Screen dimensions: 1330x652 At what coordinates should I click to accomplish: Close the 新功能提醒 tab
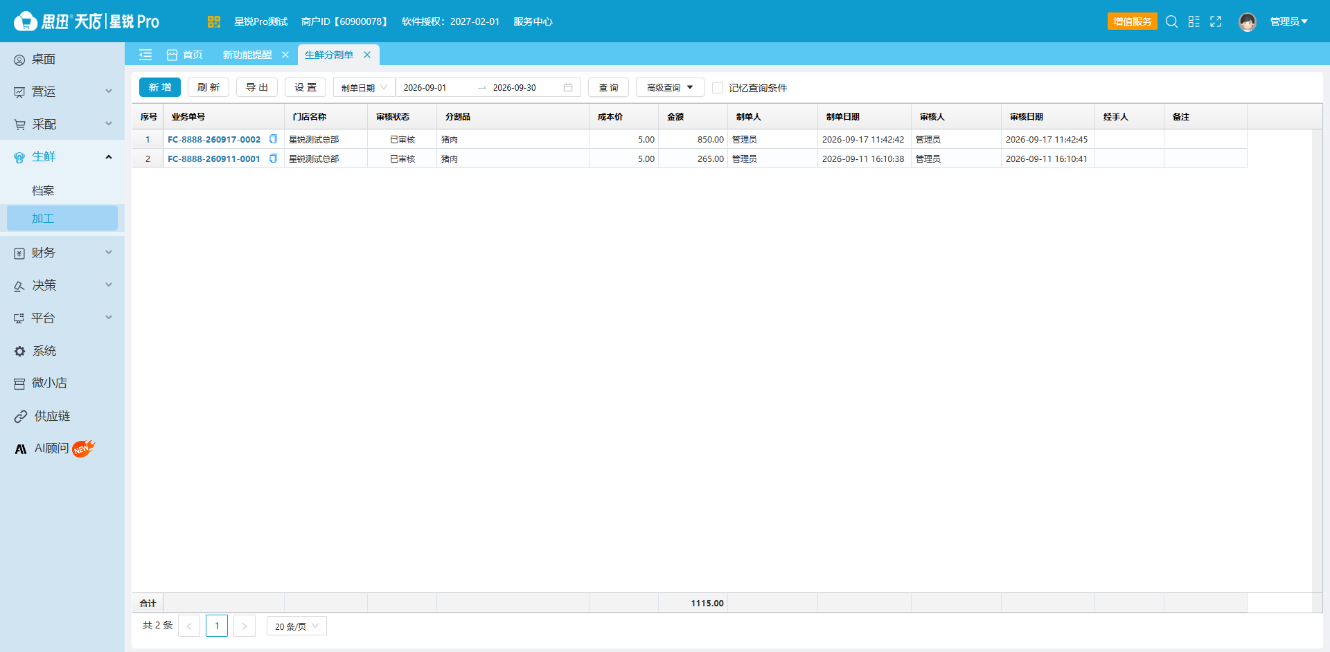tap(285, 55)
